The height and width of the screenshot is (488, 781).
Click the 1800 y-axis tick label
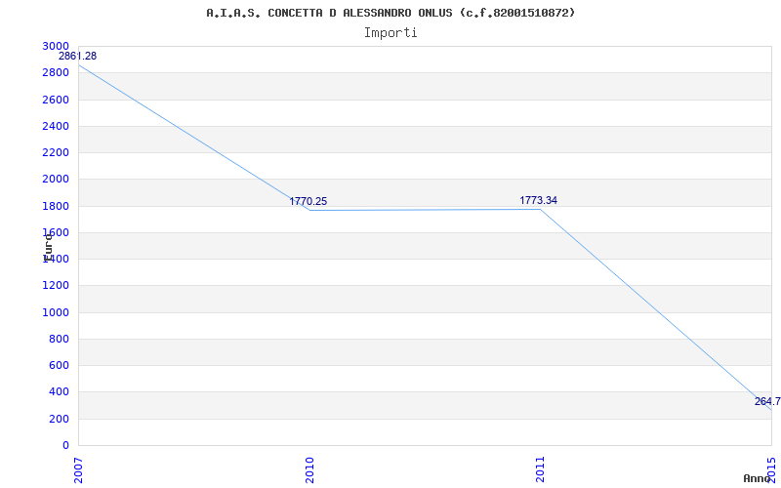click(56, 206)
